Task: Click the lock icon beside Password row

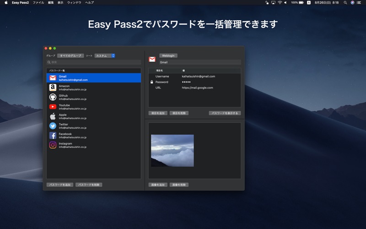Action: point(152,82)
